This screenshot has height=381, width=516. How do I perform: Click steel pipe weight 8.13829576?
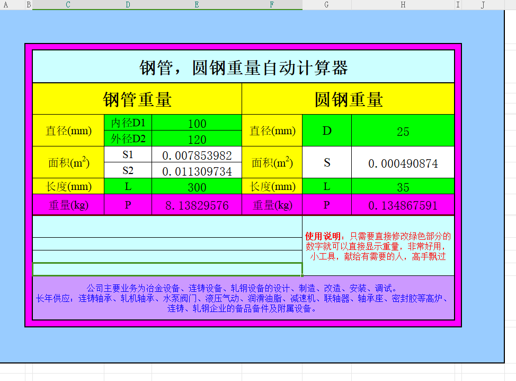pyautogui.click(x=197, y=205)
